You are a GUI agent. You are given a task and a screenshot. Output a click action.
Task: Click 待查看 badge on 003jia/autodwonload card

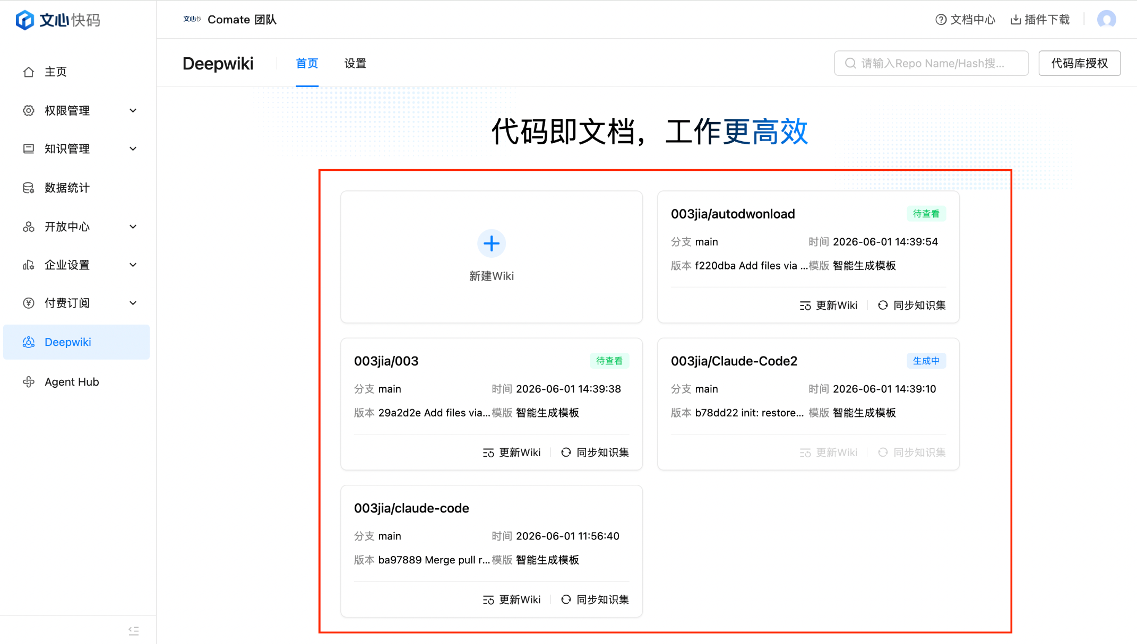926,214
